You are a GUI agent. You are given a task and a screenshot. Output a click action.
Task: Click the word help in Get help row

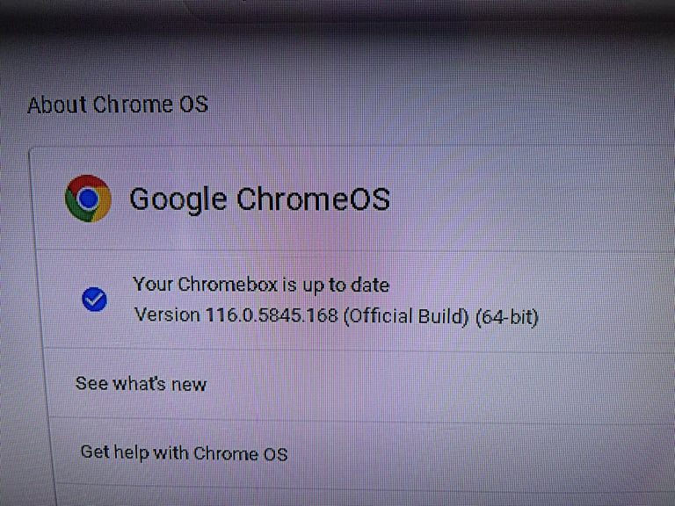click(131, 452)
